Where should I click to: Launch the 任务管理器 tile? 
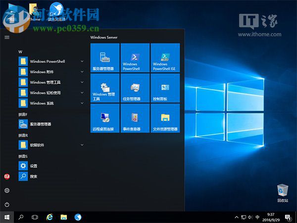135,88
